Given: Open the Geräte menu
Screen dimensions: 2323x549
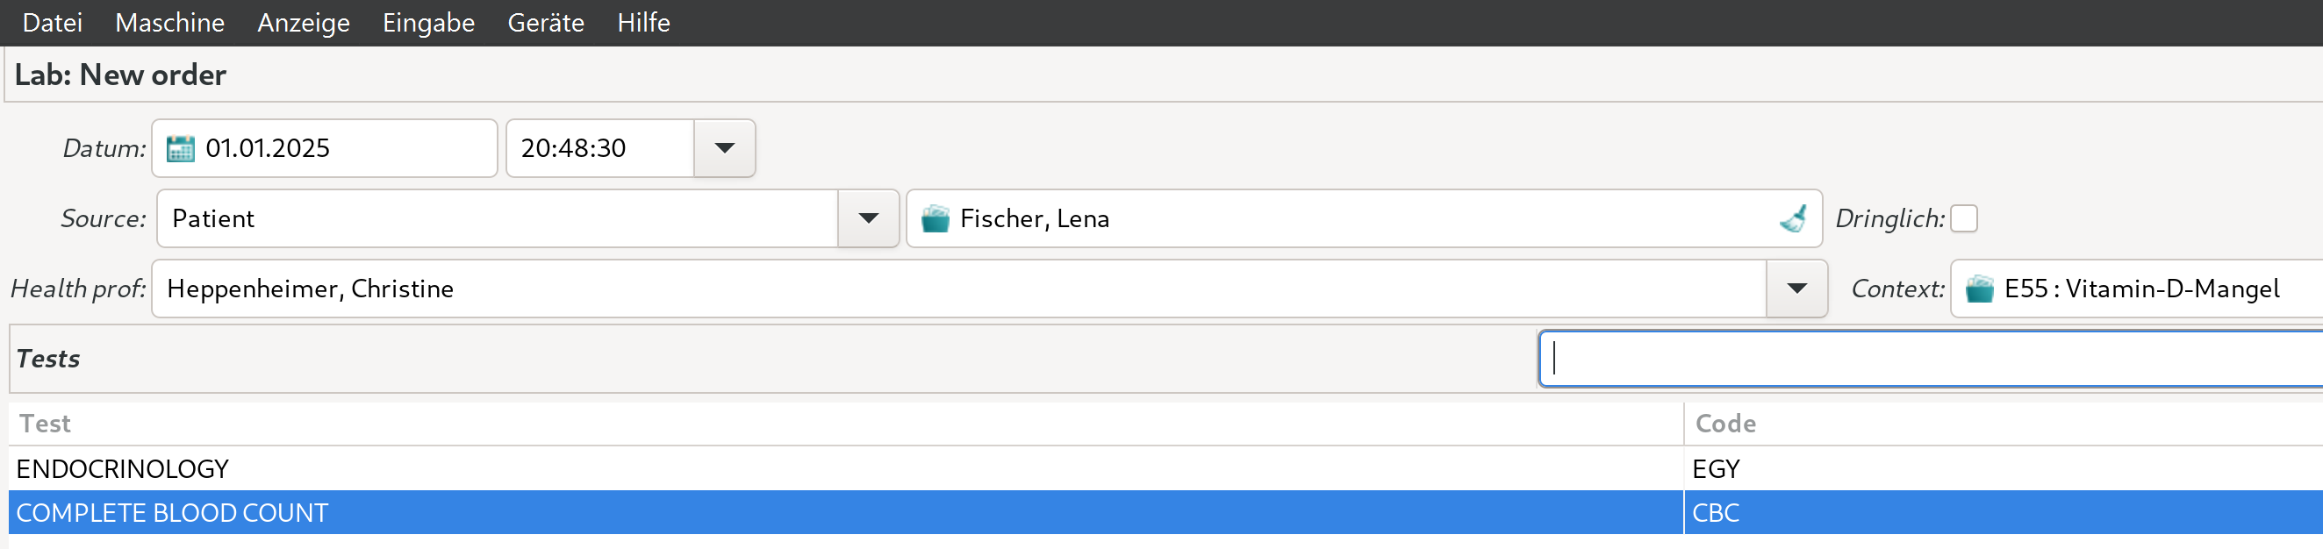Looking at the screenshot, I should pyautogui.click(x=546, y=23).
